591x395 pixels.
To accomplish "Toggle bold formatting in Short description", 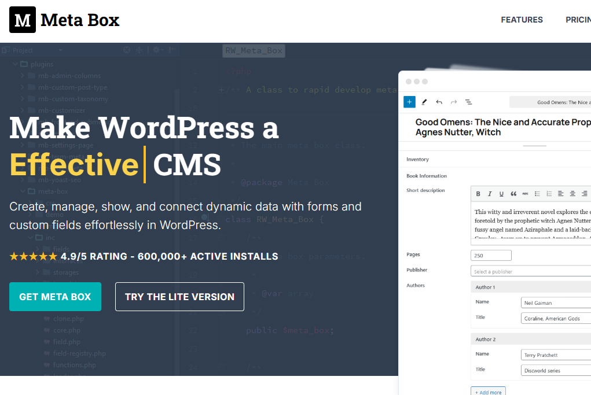I will (478, 194).
